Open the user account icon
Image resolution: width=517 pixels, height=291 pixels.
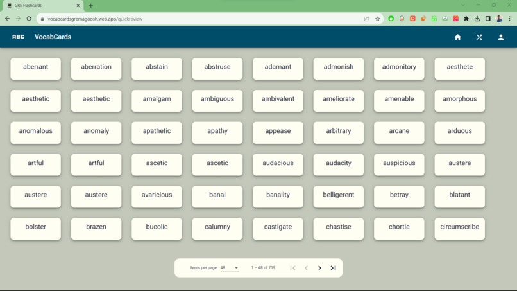pos(500,37)
